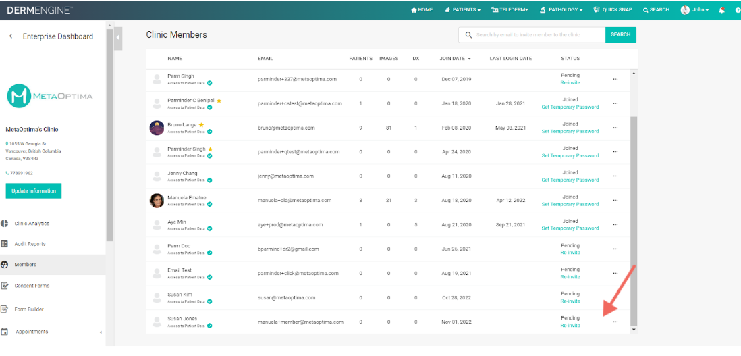Image resolution: width=741 pixels, height=356 pixels.
Task: Open more options for Email Test
Action: [x=615, y=274]
